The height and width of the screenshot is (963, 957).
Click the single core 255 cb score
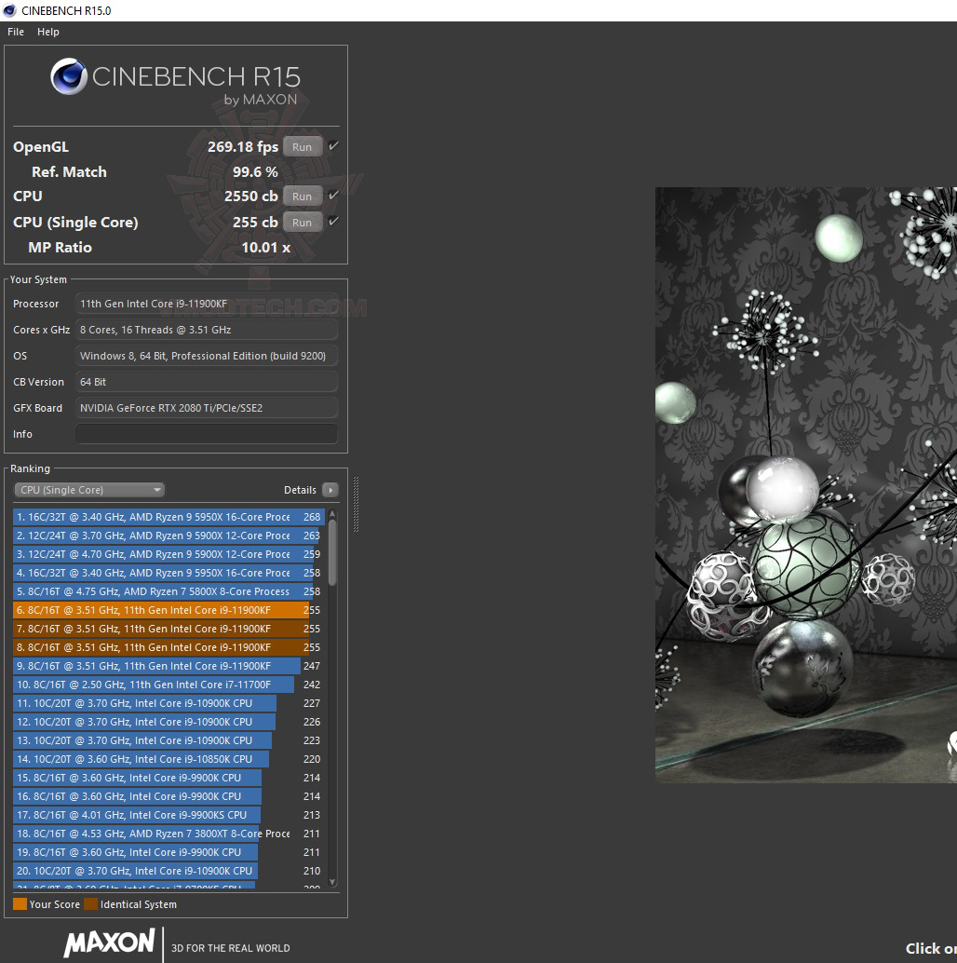tap(255, 223)
